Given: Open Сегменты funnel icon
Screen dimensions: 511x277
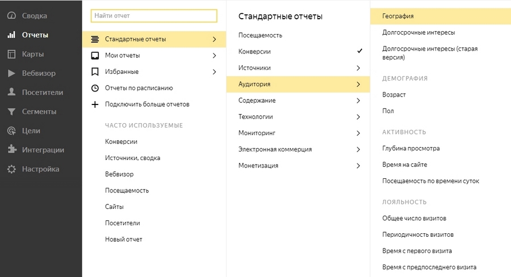Looking at the screenshot, I should pyautogui.click(x=11, y=111).
